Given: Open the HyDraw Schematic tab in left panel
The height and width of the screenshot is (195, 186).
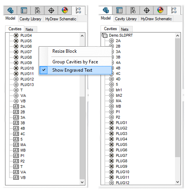Looking at the screenshot, I should click(61, 19).
